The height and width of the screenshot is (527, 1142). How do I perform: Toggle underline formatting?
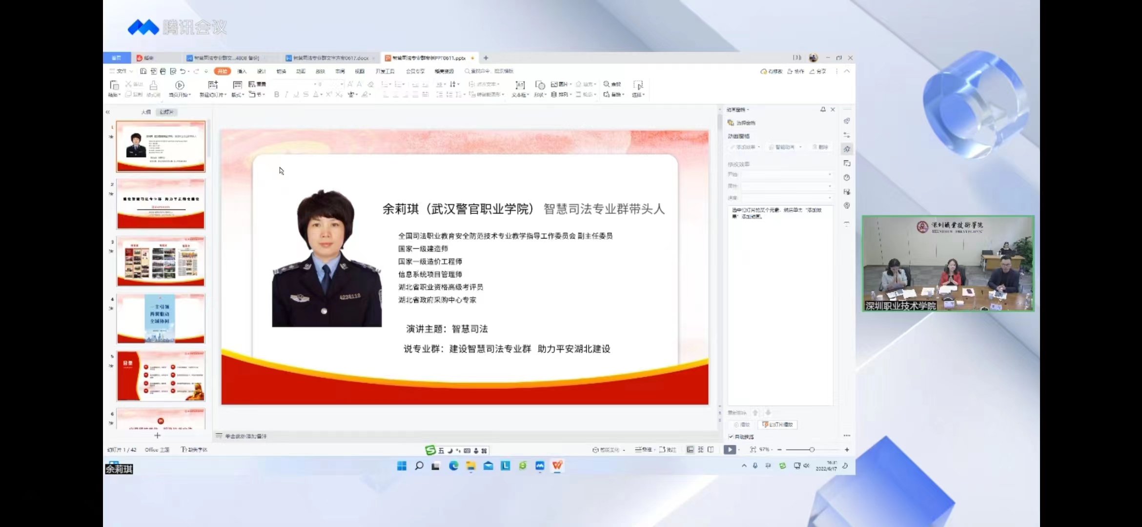coord(296,95)
